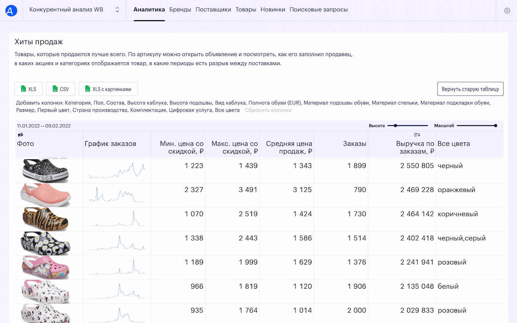517x323 pixels.
Task: Sort by Выручка по заказам header
Action: point(415,148)
